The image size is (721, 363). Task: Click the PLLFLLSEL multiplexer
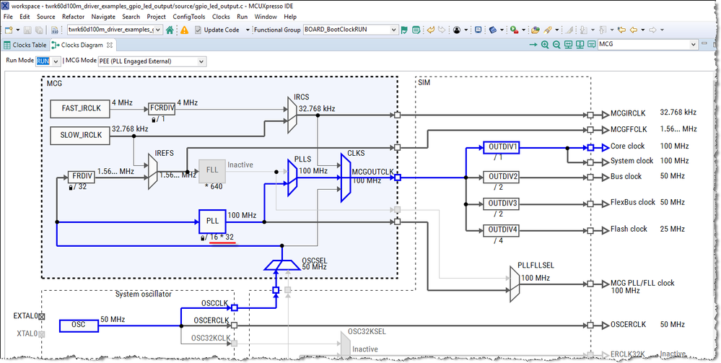click(x=515, y=284)
